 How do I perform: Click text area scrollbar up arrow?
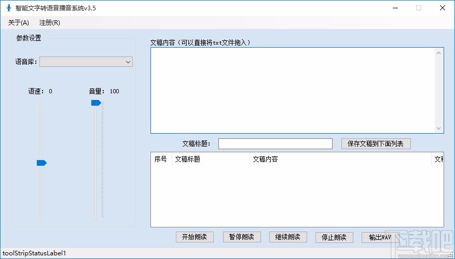coord(439,53)
